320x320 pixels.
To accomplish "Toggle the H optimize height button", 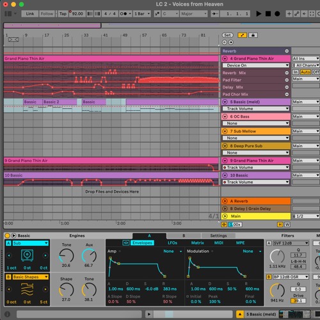I will (x=280, y=225).
